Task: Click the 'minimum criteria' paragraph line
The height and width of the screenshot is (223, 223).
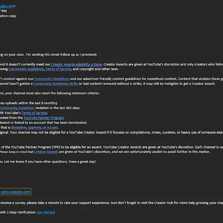Action: point(50,93)
